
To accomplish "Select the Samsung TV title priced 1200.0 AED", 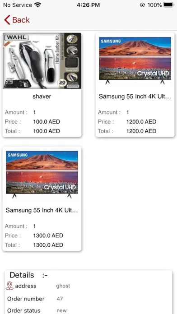I will point(135,97).
